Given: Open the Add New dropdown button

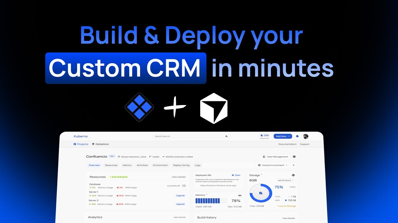Looking at the screenshot, I should tap(283, 136).
